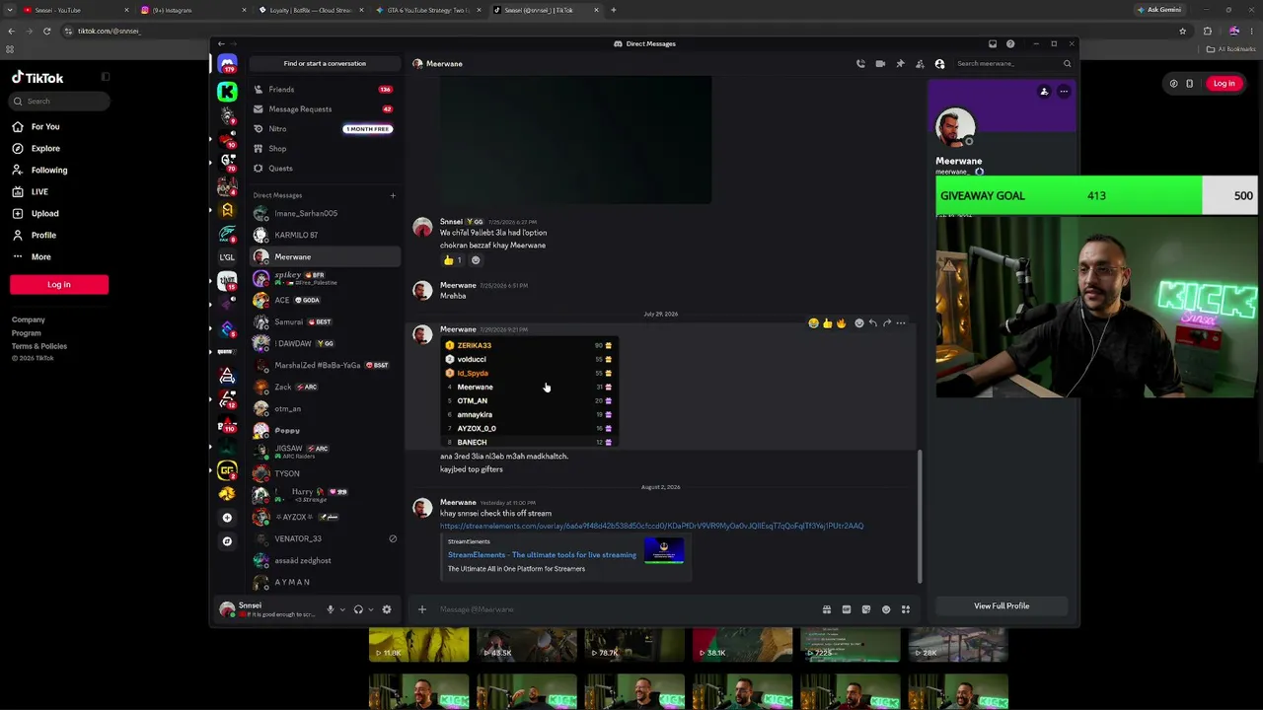Add reaction smiley under Snnsei's message
The height and width of the screenshot is (710, 1263).
[x=476, y=260]
